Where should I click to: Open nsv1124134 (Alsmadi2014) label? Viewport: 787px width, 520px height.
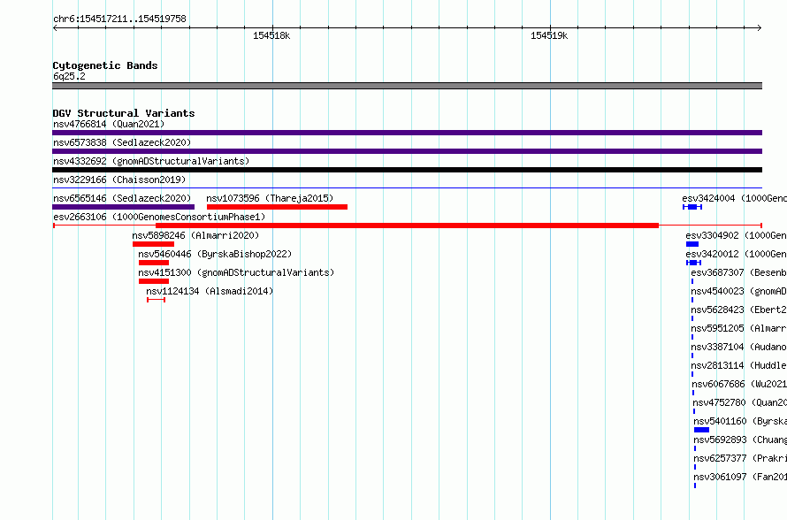tap(210, 291)
